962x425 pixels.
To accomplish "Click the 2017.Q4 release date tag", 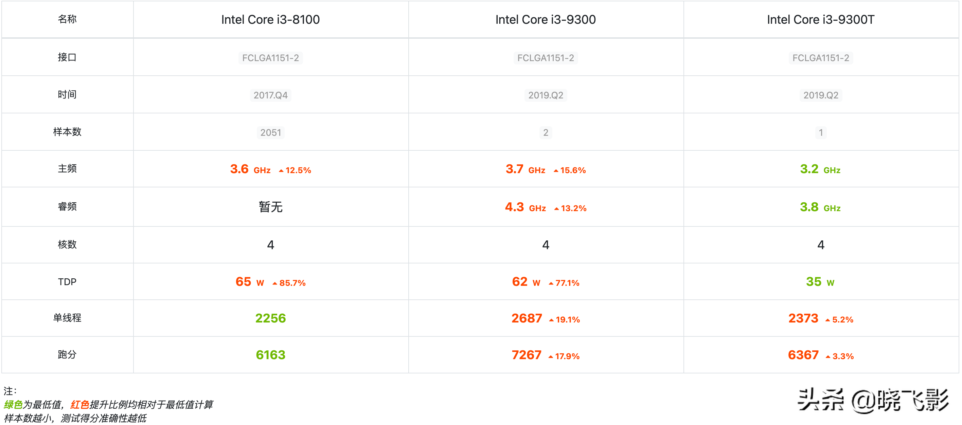I will [x=270, y=95].
